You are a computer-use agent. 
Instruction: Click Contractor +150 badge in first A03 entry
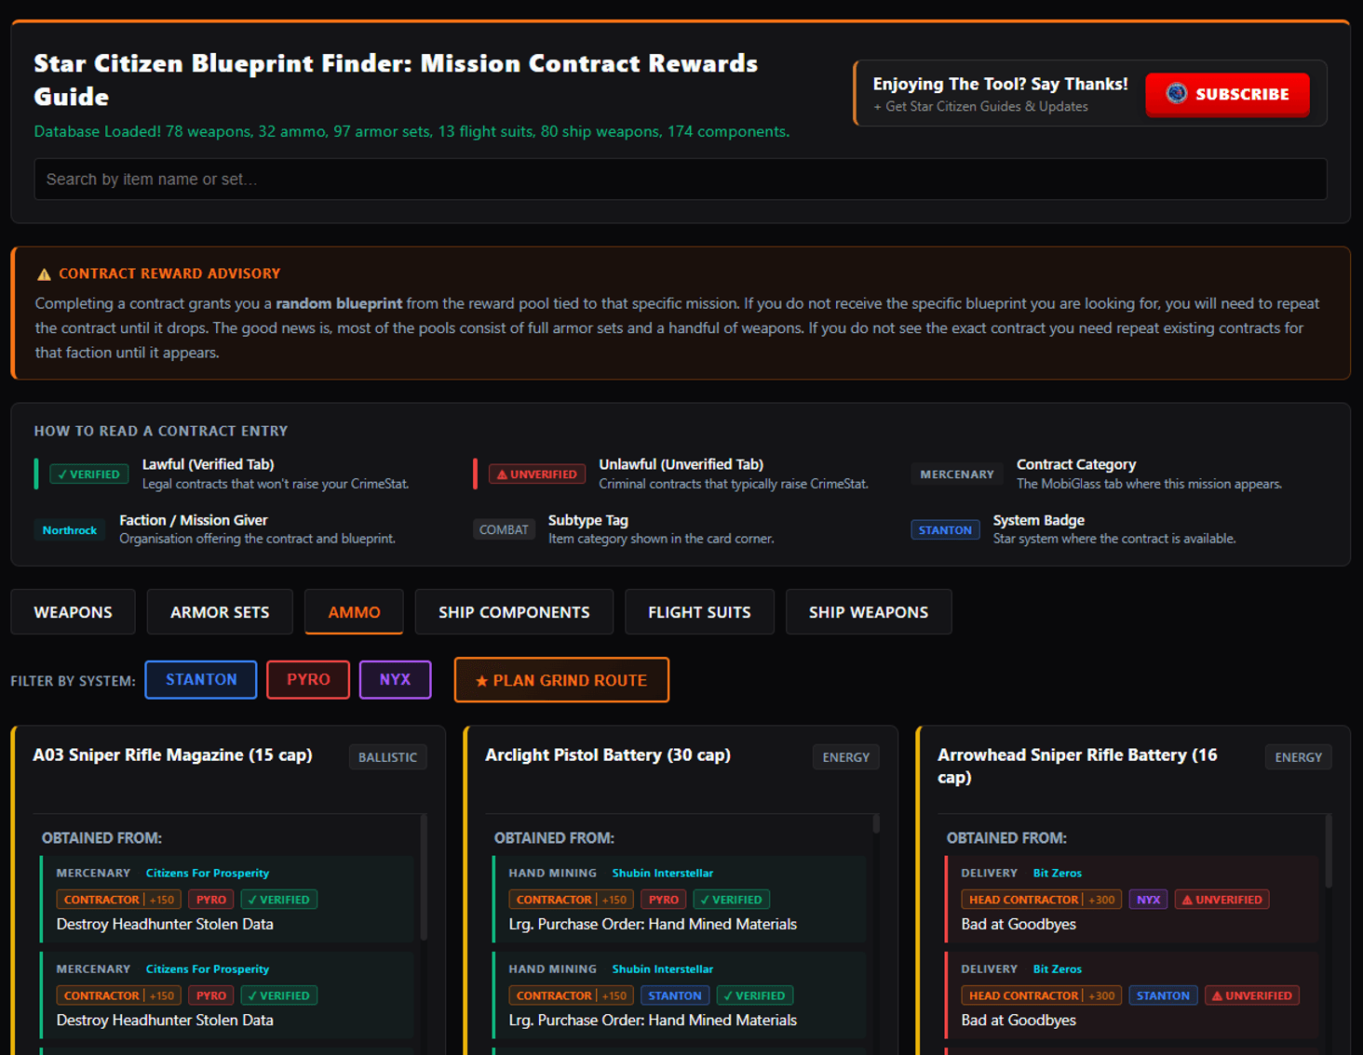click(119, 900)
